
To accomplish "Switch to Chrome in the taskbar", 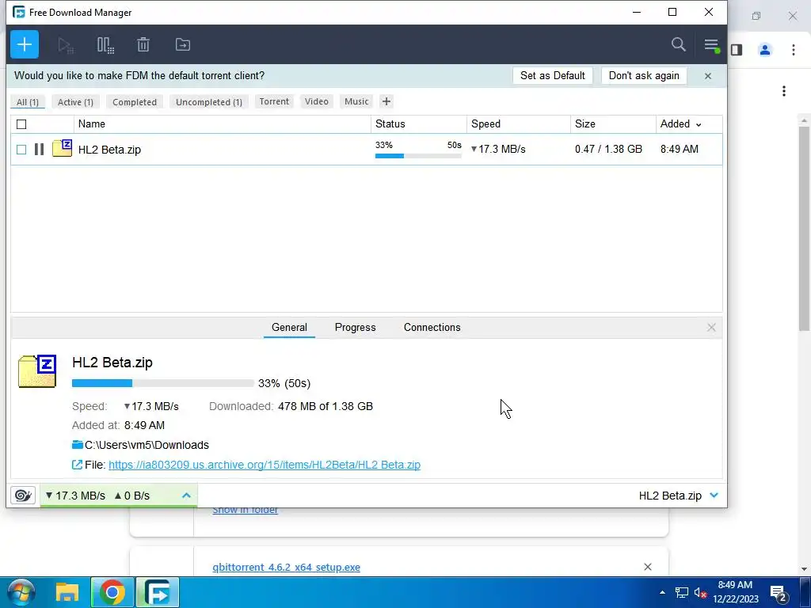I will (x=112, y=592).
